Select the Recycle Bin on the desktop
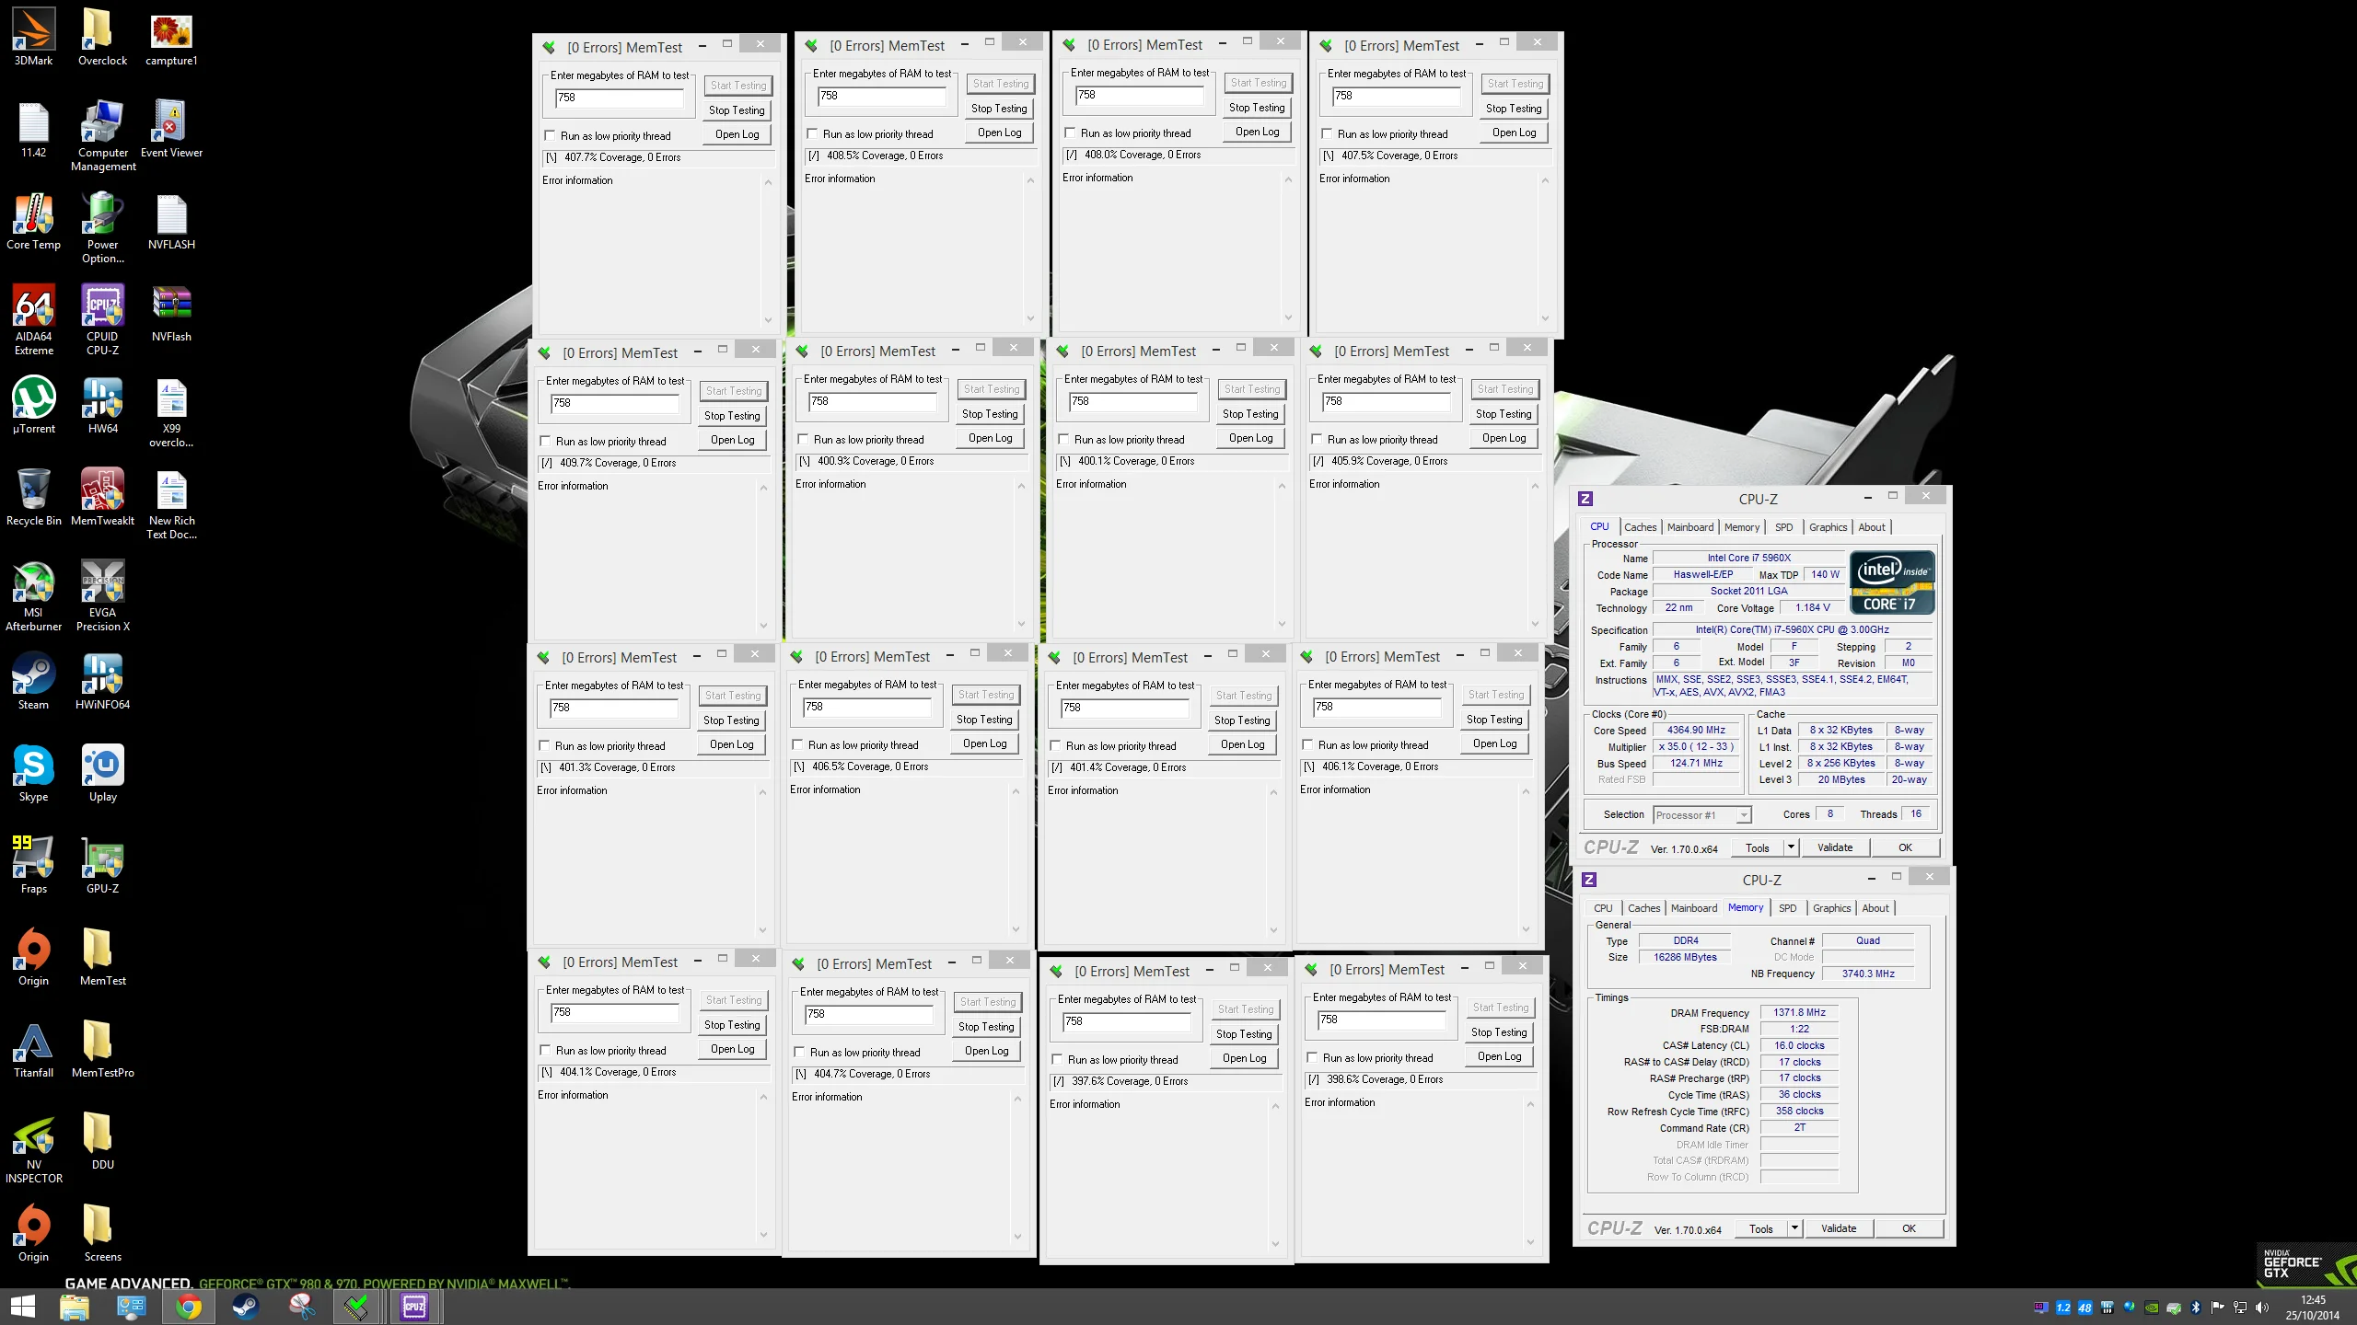 33,499
